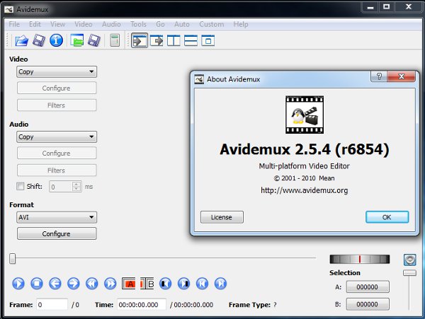Save video using the first floppy disk icon
Screen dimensions: 425x319
[x=39, y=40]
